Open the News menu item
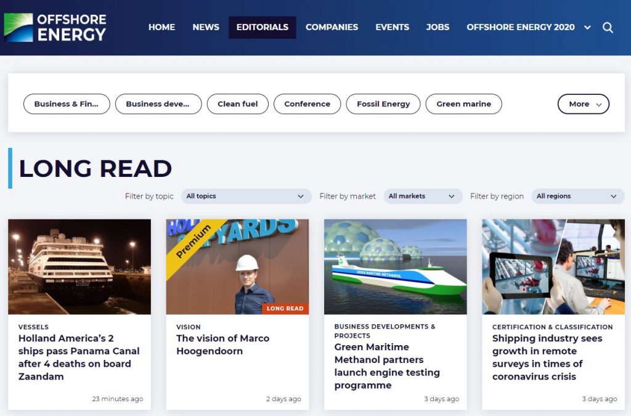 (x=206, y=27)
